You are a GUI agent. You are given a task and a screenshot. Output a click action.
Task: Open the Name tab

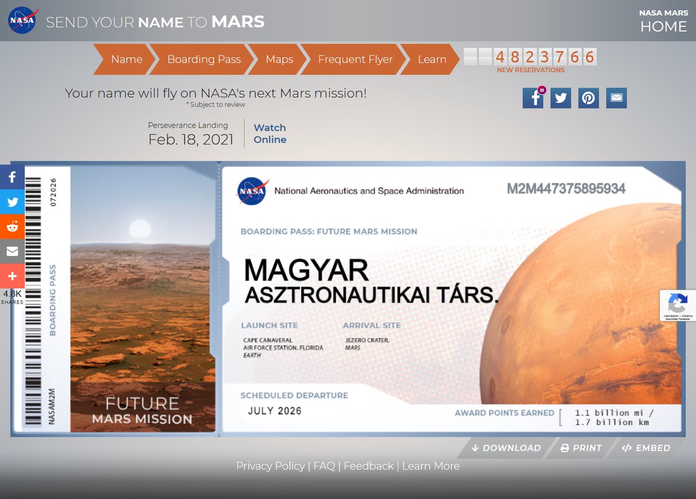tap(126, 59)
